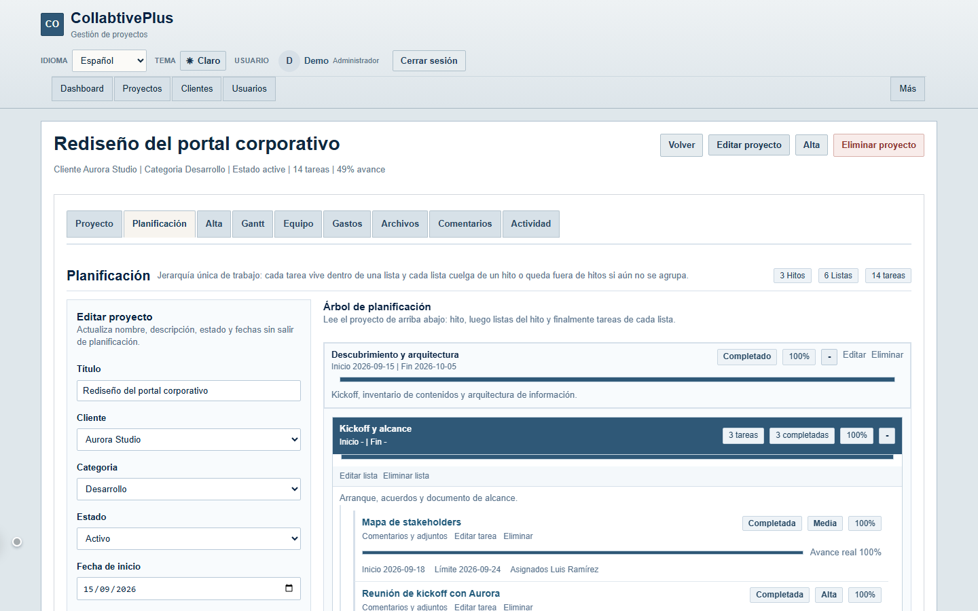Image resolution: width=978 pixels, height=611 pixels.
Task: Open the Mapa de stakeholders task
Action: pyautogui.click(x=412, y=522)
